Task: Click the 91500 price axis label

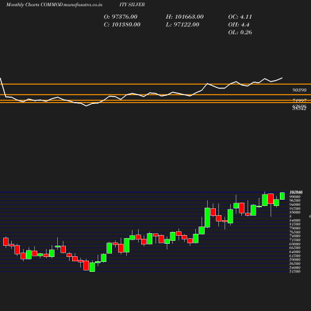Action: (295, 208)
